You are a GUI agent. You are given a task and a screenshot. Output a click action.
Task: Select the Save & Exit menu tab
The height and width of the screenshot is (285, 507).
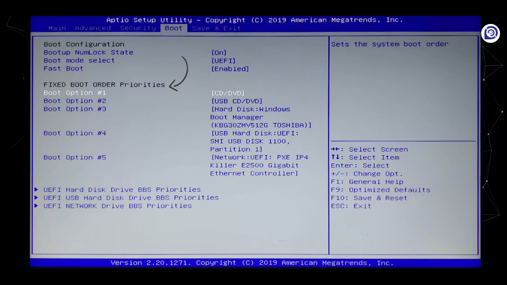pos(216,28)
